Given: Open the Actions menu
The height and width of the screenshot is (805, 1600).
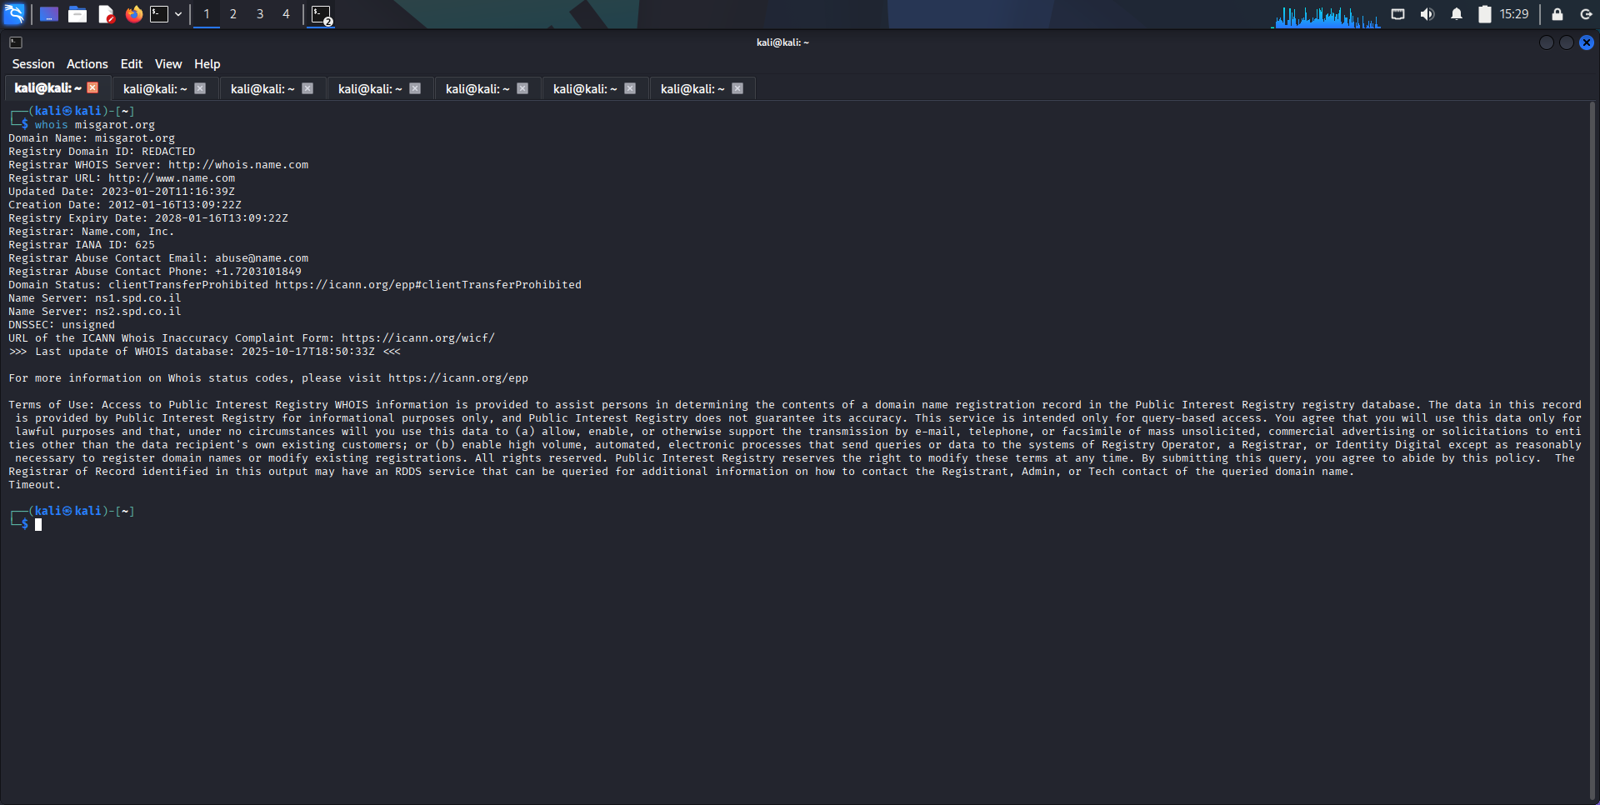Looking at the screenshot, I should (87, 64).
